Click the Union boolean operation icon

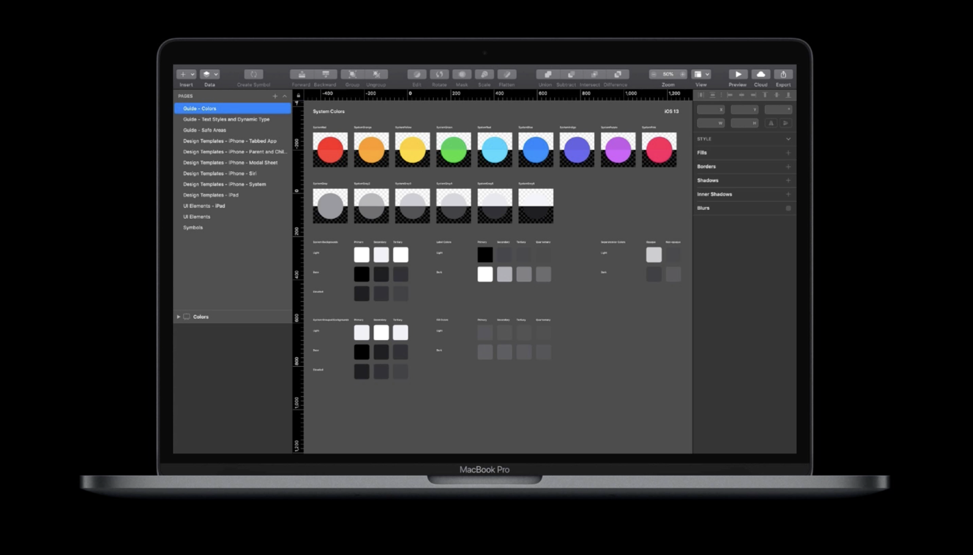tap(547, 74)
